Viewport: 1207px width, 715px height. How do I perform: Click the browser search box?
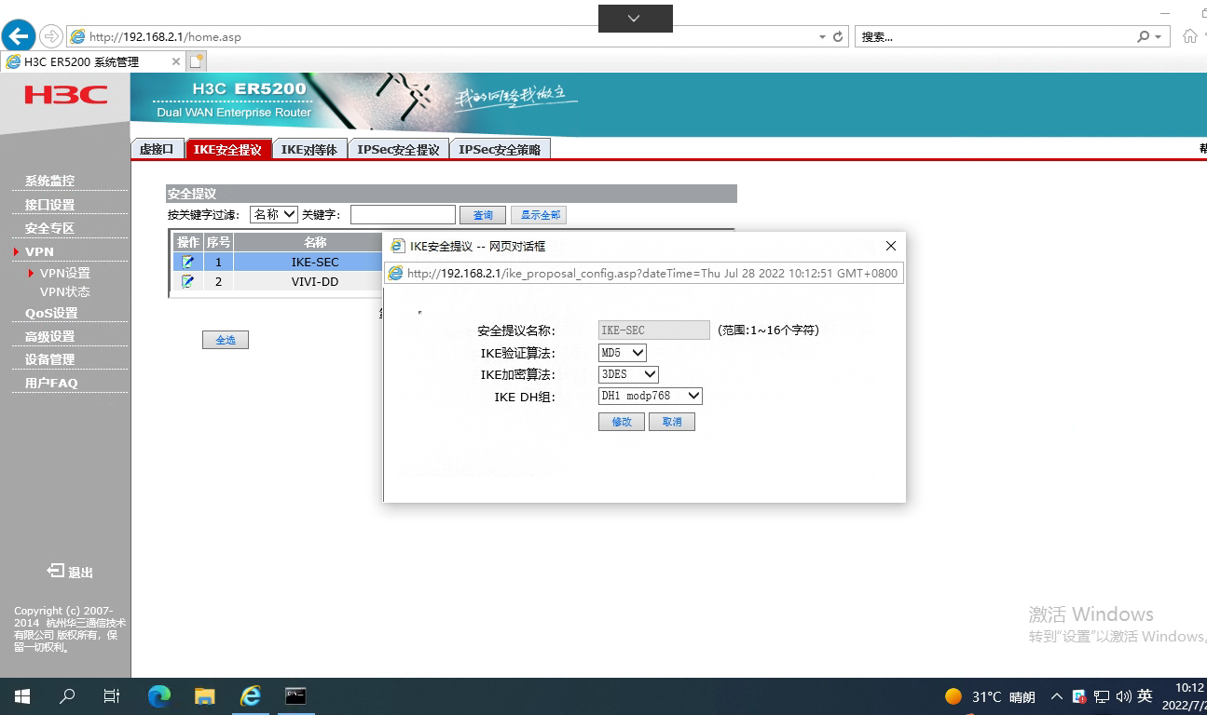(995, 37)
